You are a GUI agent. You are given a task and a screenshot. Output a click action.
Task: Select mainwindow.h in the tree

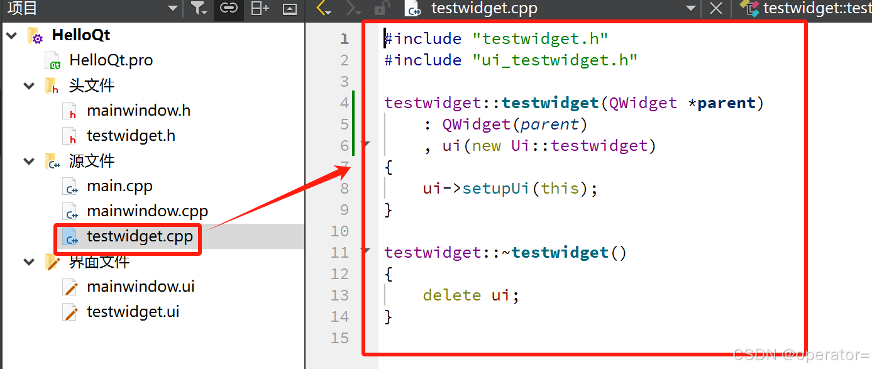point(138,111)
